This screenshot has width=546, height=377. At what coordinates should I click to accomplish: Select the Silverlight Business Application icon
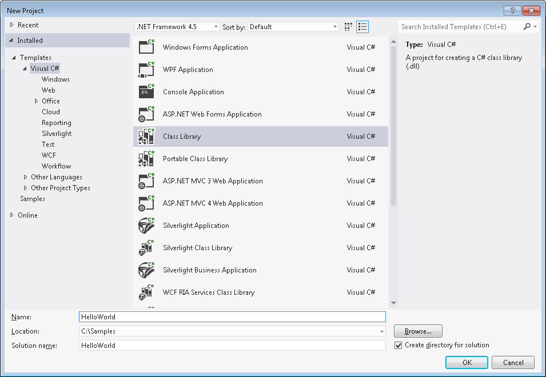pos(146,270)
